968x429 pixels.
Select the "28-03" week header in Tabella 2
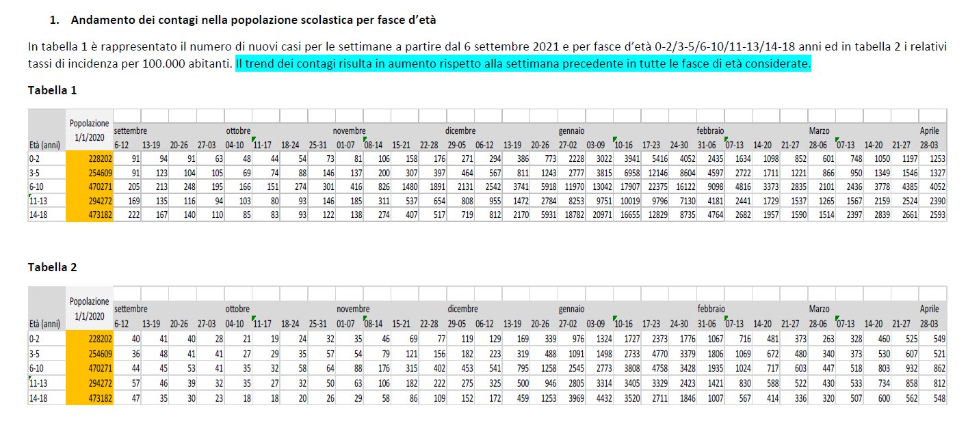[932, 323]
